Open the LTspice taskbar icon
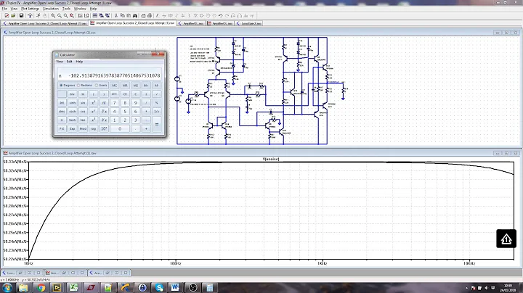The image size is (523, 293). click(x=91, y=287)
